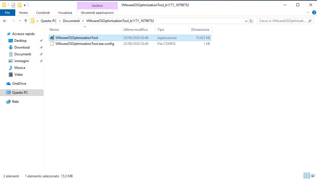Image resolution: width=317 pixels, height=179 pixels.
Task: Switch to large icons view in status bar
Action: [x=313, y=176]
